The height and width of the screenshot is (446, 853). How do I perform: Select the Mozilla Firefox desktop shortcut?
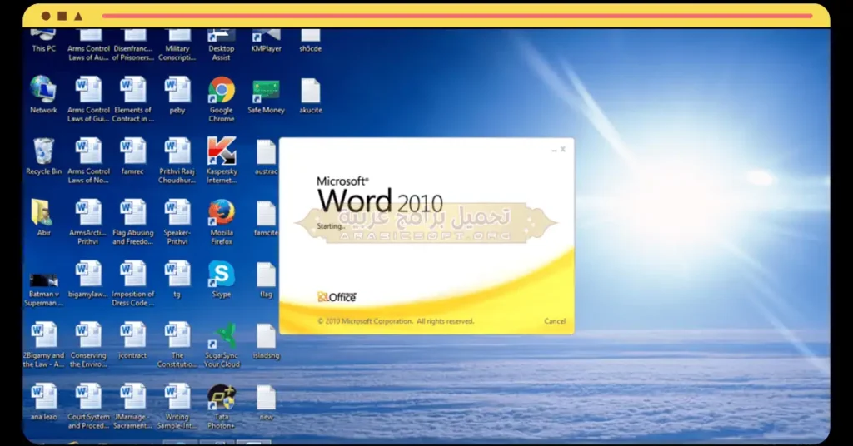point(222,213)
